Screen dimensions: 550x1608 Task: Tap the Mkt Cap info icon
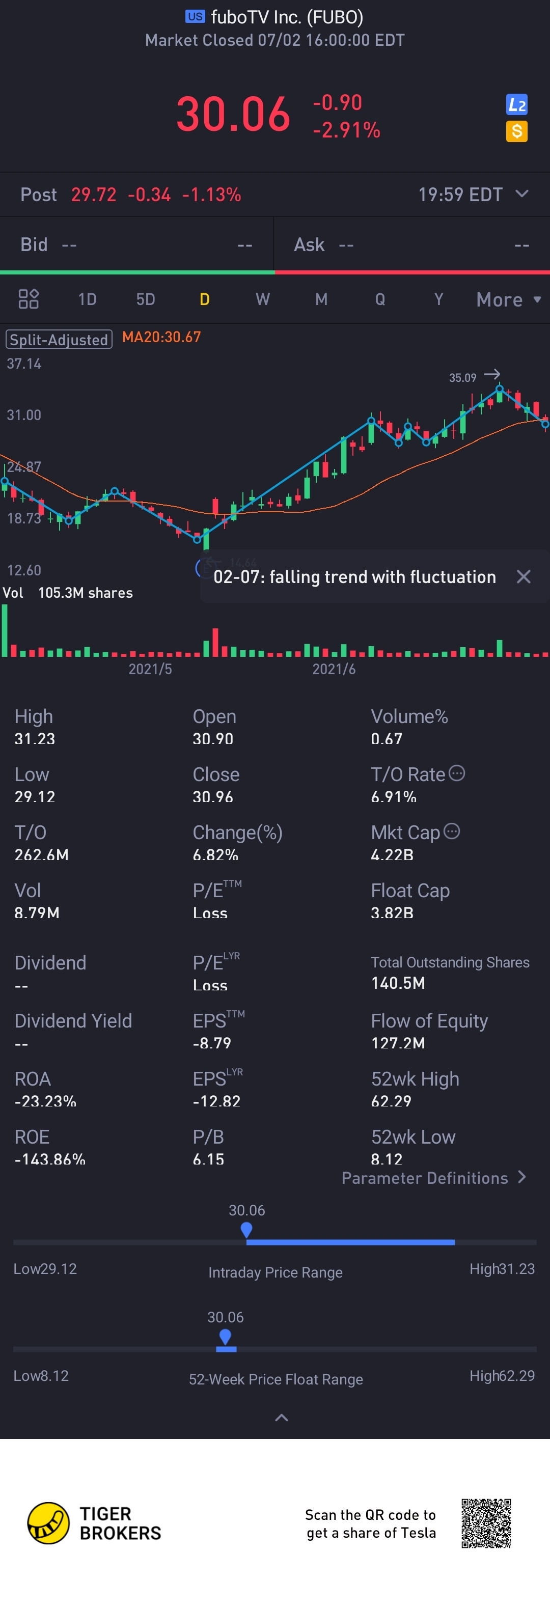point(452,831)
